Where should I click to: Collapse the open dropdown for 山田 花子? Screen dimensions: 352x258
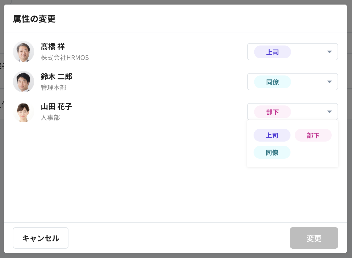[329, 112]
